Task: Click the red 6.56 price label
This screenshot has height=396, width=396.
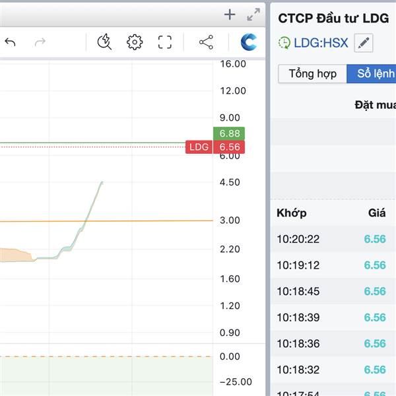Action: [x=229, y=147]
